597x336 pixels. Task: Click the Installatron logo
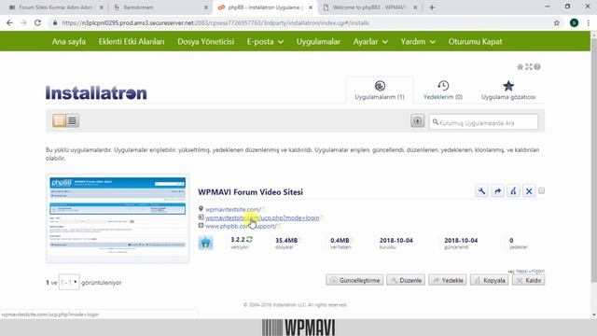point(96,92)
